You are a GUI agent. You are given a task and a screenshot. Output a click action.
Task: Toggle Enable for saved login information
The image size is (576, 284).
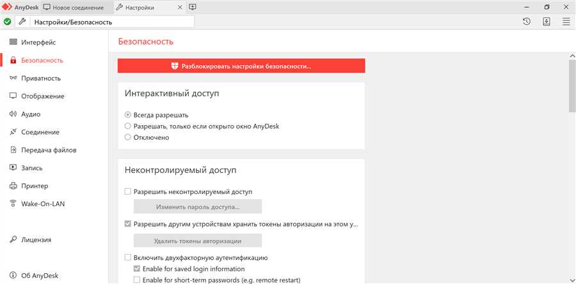pos(137,269)
